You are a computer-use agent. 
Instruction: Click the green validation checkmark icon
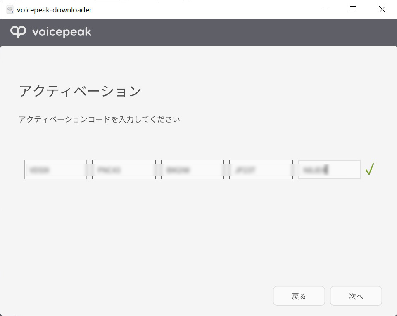[370, 169]
